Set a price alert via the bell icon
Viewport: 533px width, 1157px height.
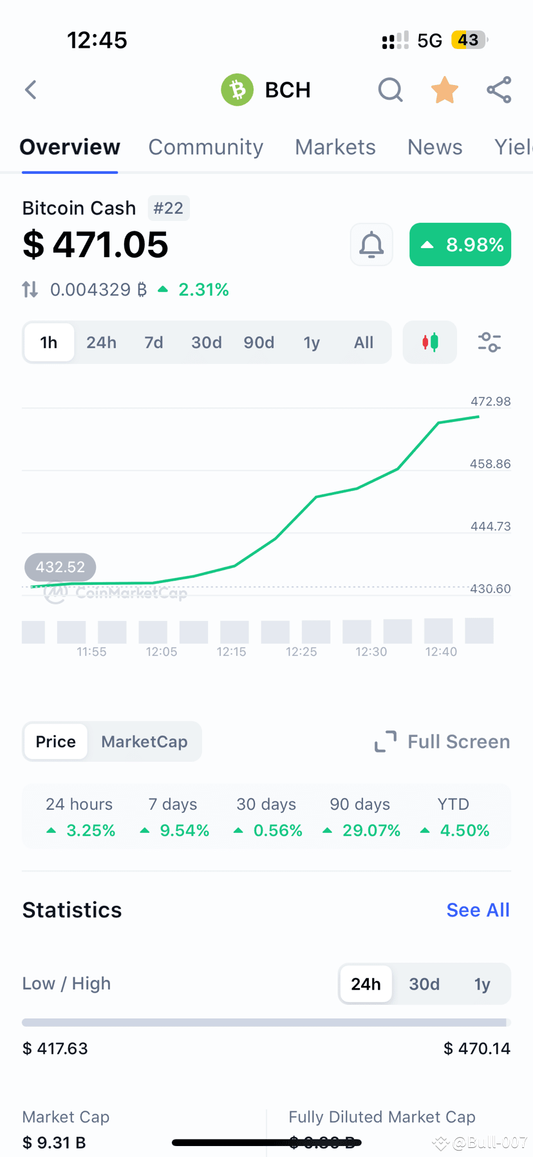coord(371,245)
